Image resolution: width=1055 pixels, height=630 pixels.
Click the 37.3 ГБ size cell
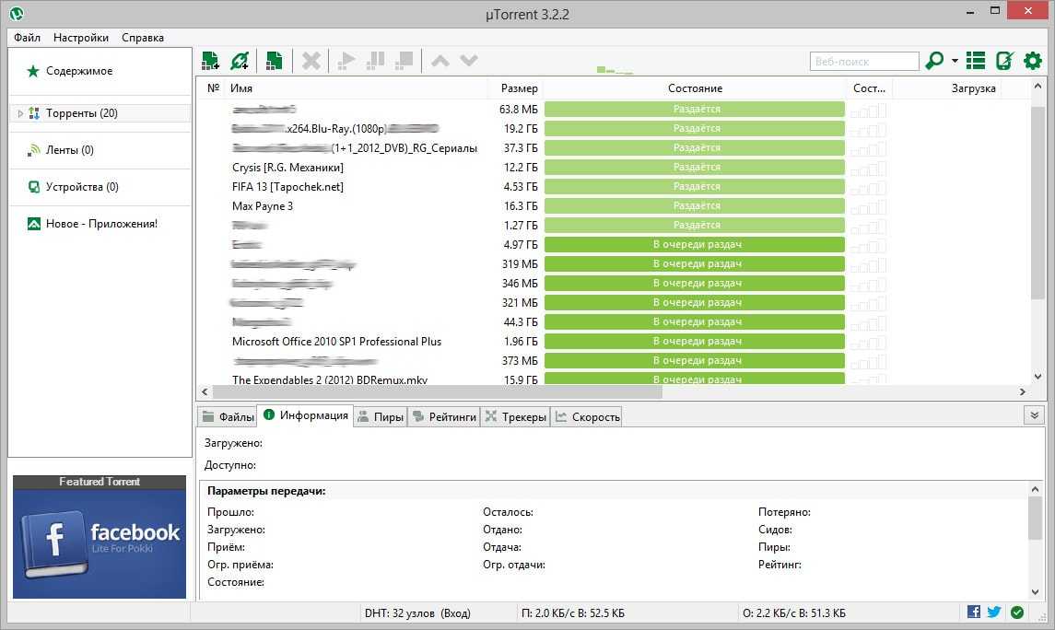[520, 148]
